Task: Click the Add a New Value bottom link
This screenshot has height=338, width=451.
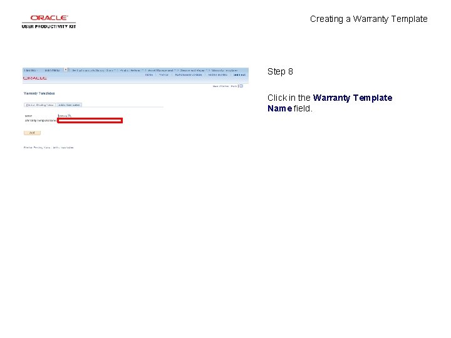Action: (x=63, y=148)
